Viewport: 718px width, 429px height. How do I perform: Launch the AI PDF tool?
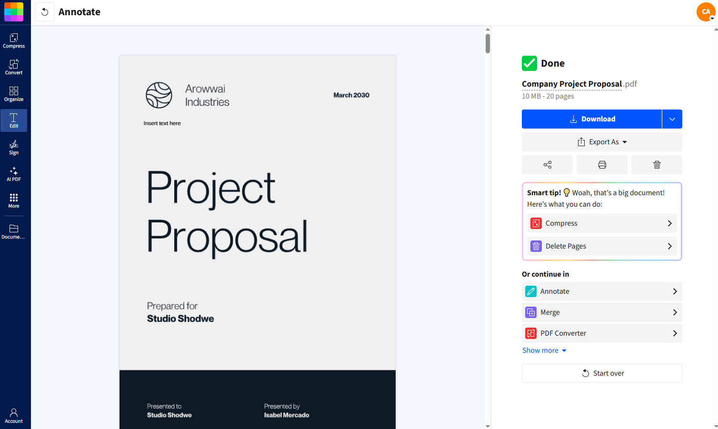[x=14, y=174]
